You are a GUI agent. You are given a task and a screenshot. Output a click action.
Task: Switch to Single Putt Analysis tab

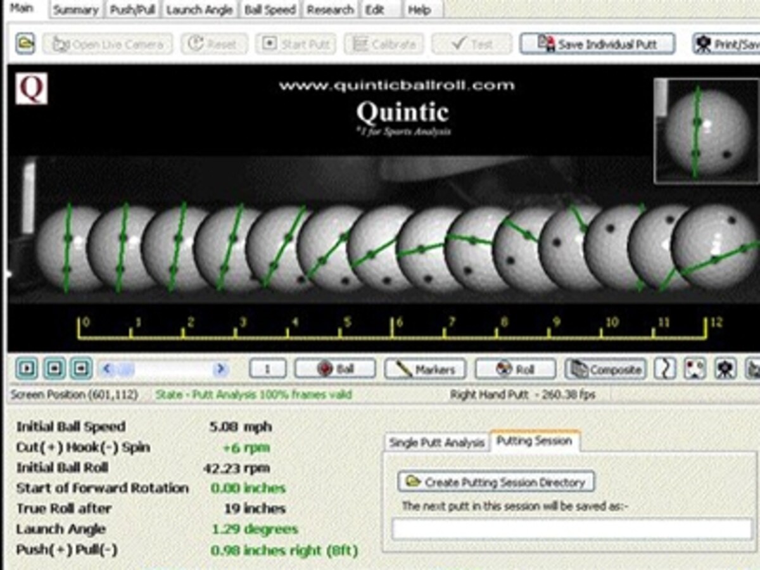click(436, 443)
